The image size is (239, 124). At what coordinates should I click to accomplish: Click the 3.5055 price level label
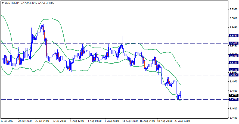pos(233,75)
